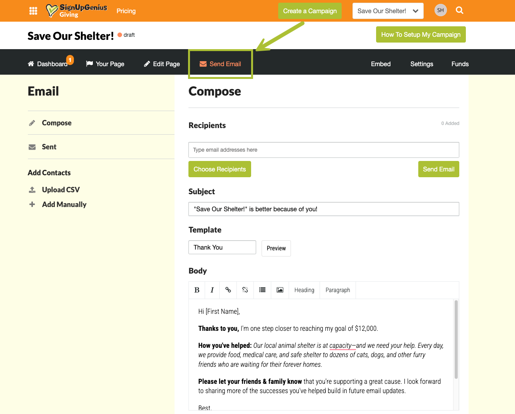Image resolution: width=515 pixels, height=414 pixels.
Task: Click the search magnifier icon
Action: point(459,10)
